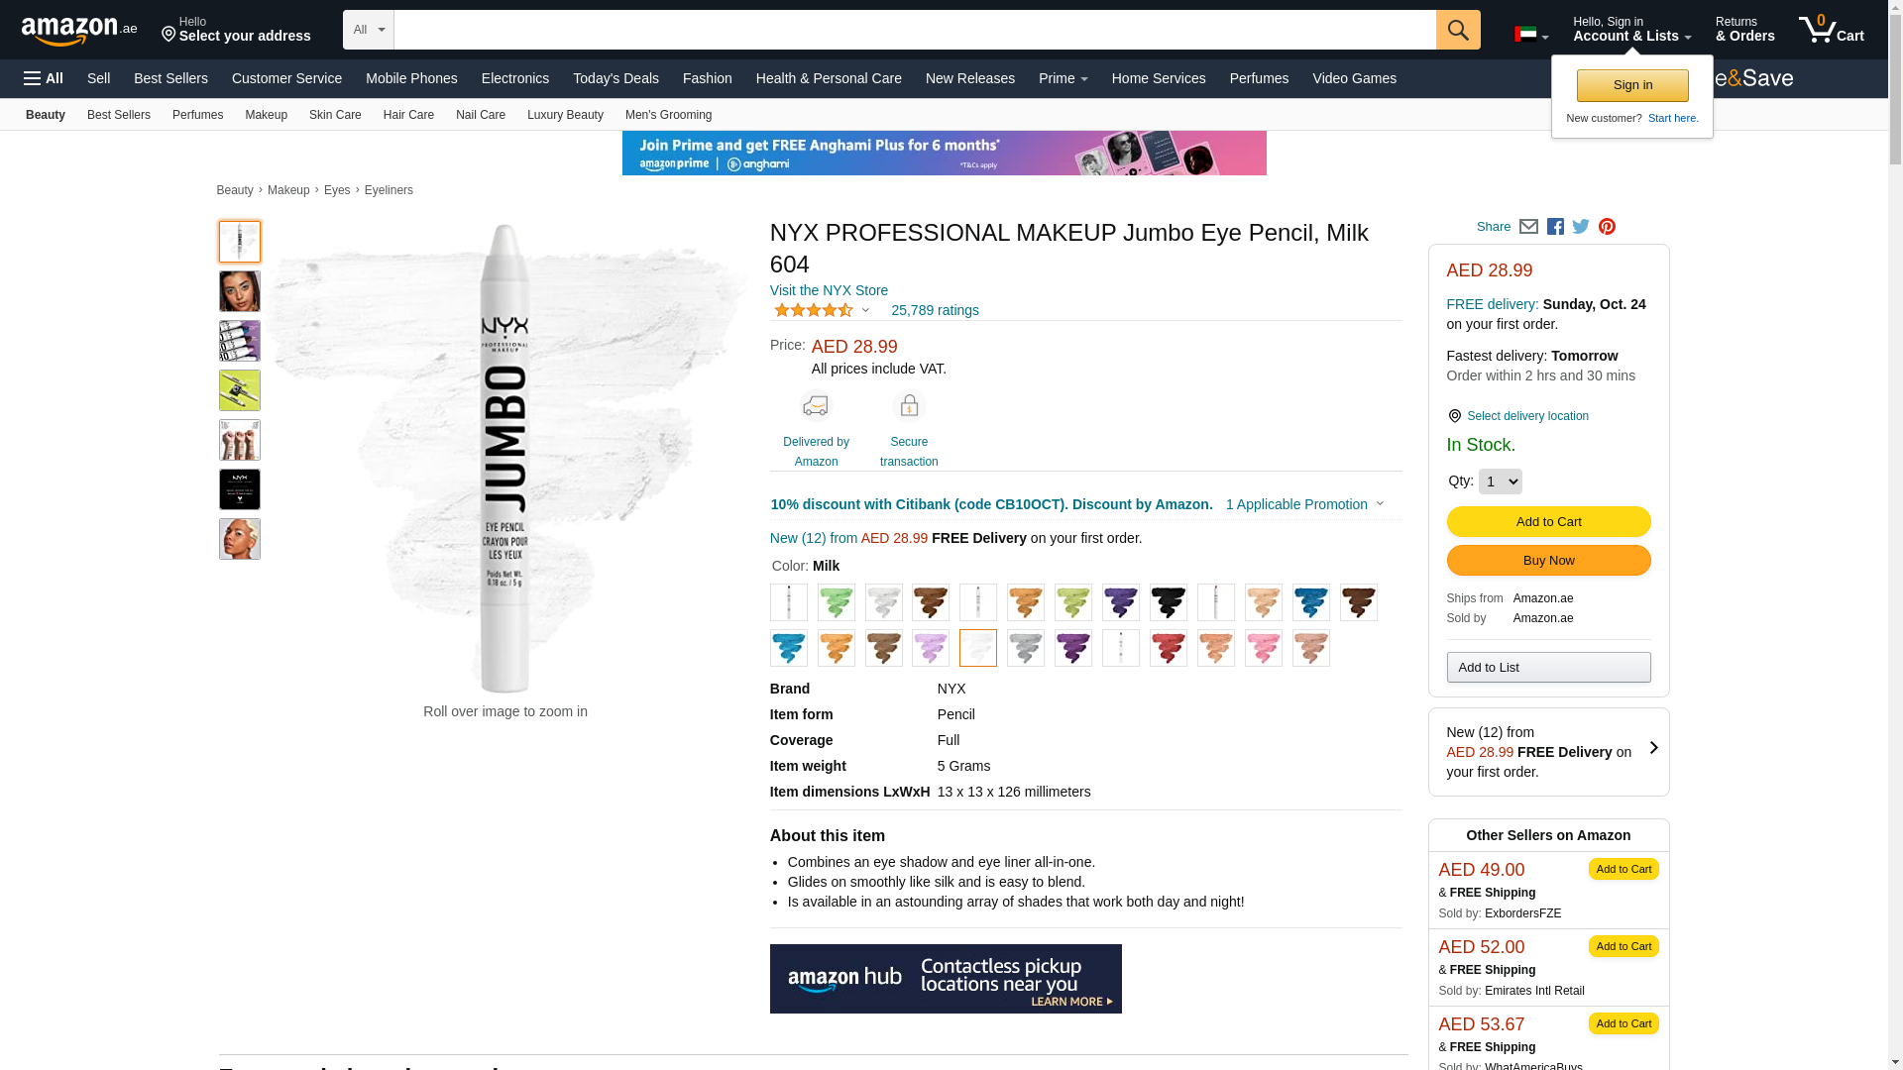Select the black color swatch
This screenshot has height=1070, width=1903.
pos(1168,602)
